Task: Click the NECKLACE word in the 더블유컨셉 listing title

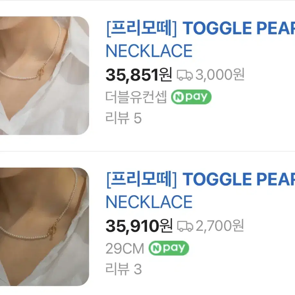Action: (149, 51)
